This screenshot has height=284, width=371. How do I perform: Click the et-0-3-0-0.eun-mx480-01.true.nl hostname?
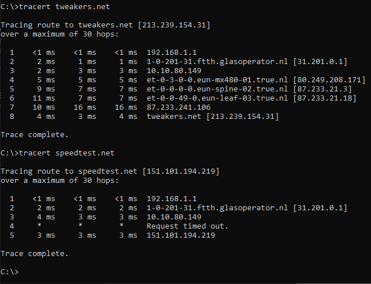click(217, 80)
